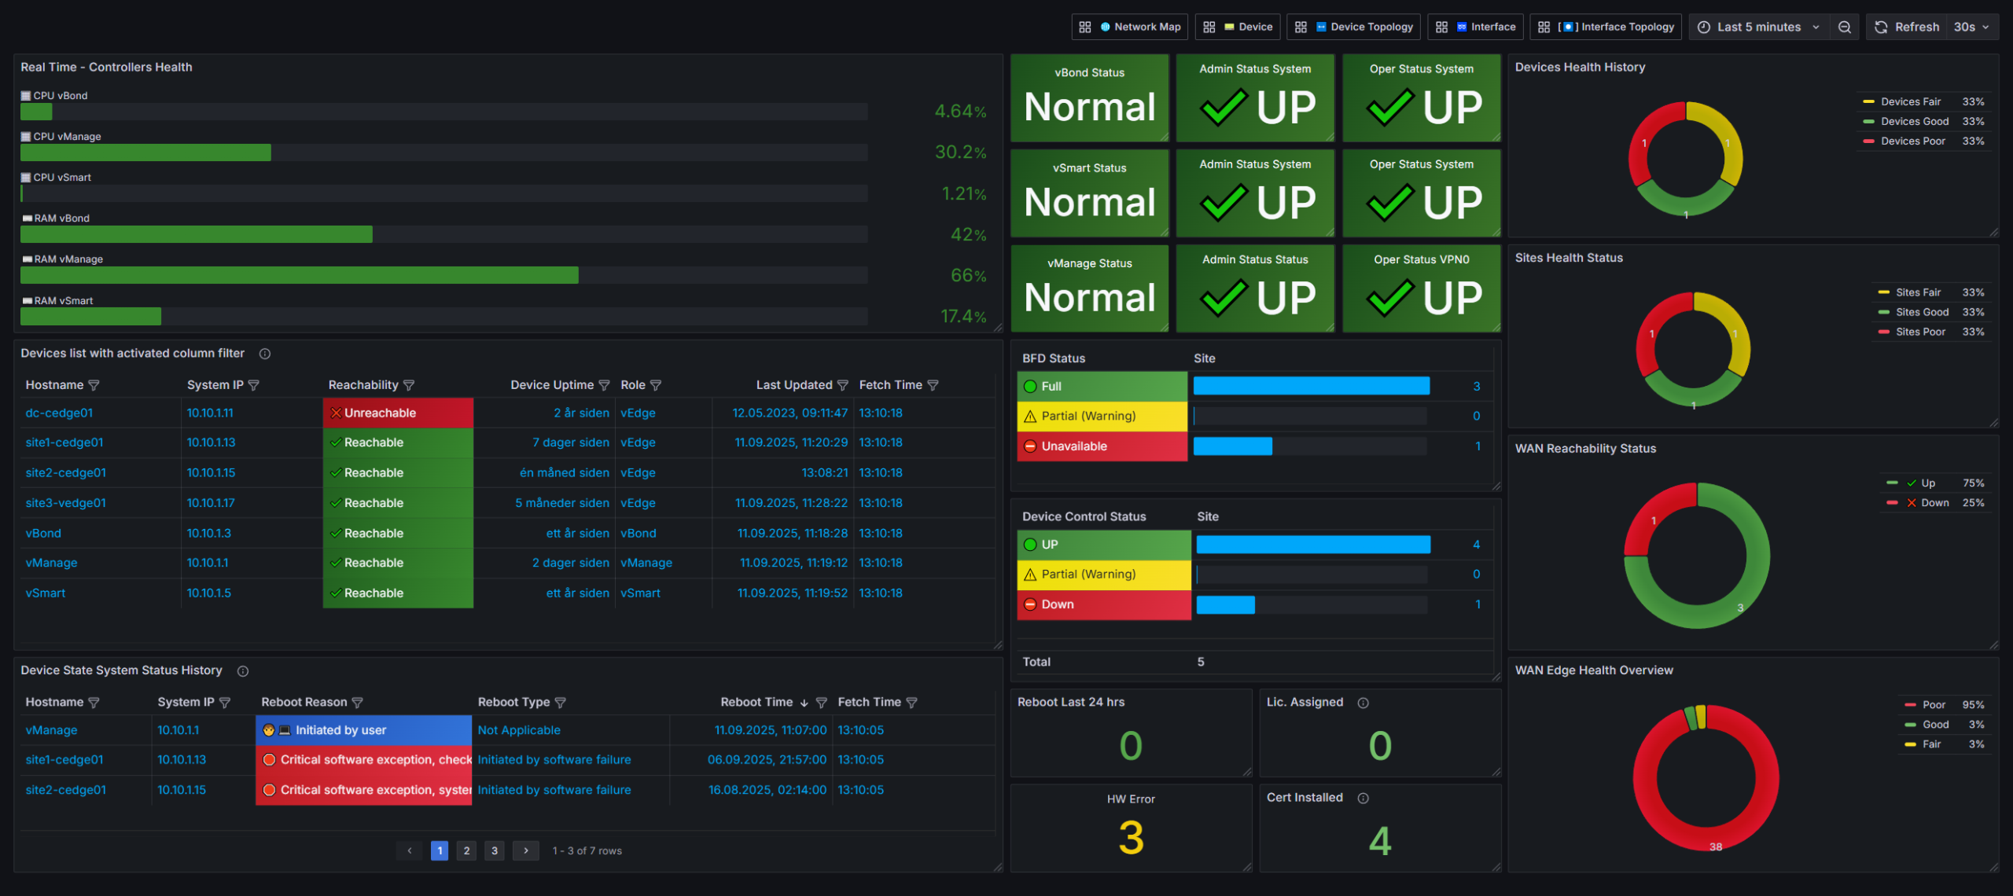Open the Device dashboard link
This screenshot has width=2013, height=896.
click(1238, 27)
